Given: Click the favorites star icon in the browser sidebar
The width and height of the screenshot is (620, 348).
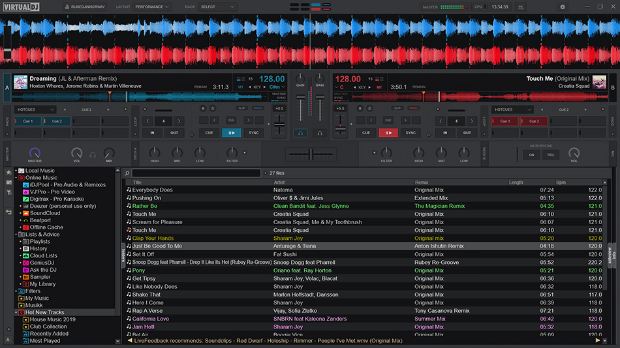Looking at the screenshot, I should pyautogui.click(x=8, y=172).
